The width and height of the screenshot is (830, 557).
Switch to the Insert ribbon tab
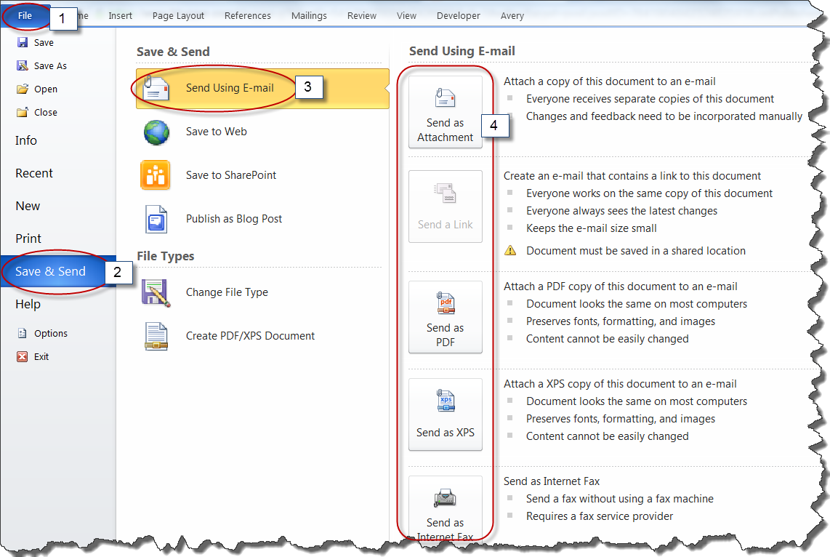point(120,16)
